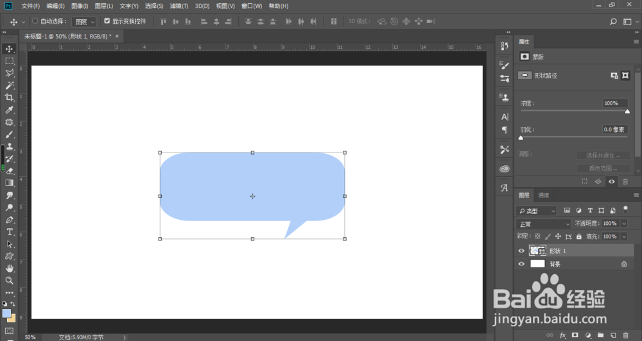Open the 滤镜(T) menu
This screenshot has width=642, height=341.
[179, 6]
